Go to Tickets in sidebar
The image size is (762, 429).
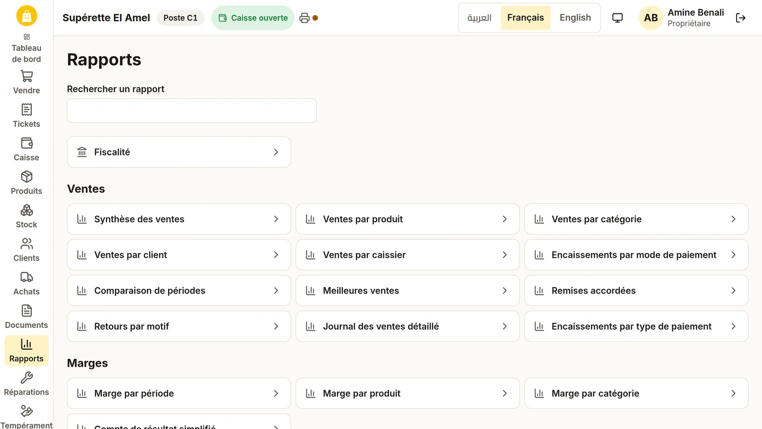click(x=27, y=116)
